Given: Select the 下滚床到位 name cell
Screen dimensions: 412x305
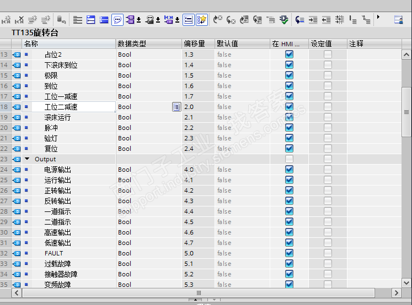Looking at the screenshot, I should 69,65.
